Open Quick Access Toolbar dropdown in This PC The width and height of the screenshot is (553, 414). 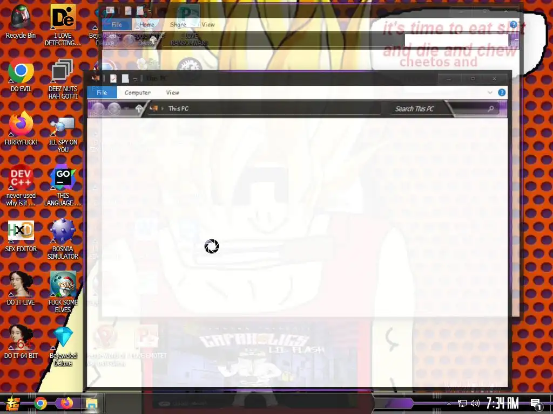coord(135,79)
